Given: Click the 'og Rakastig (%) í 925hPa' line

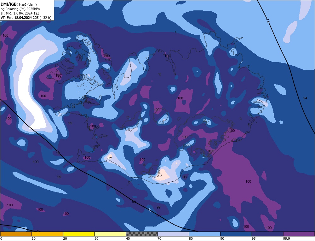Looking at the screenshot, I should (x=20, y=9).
